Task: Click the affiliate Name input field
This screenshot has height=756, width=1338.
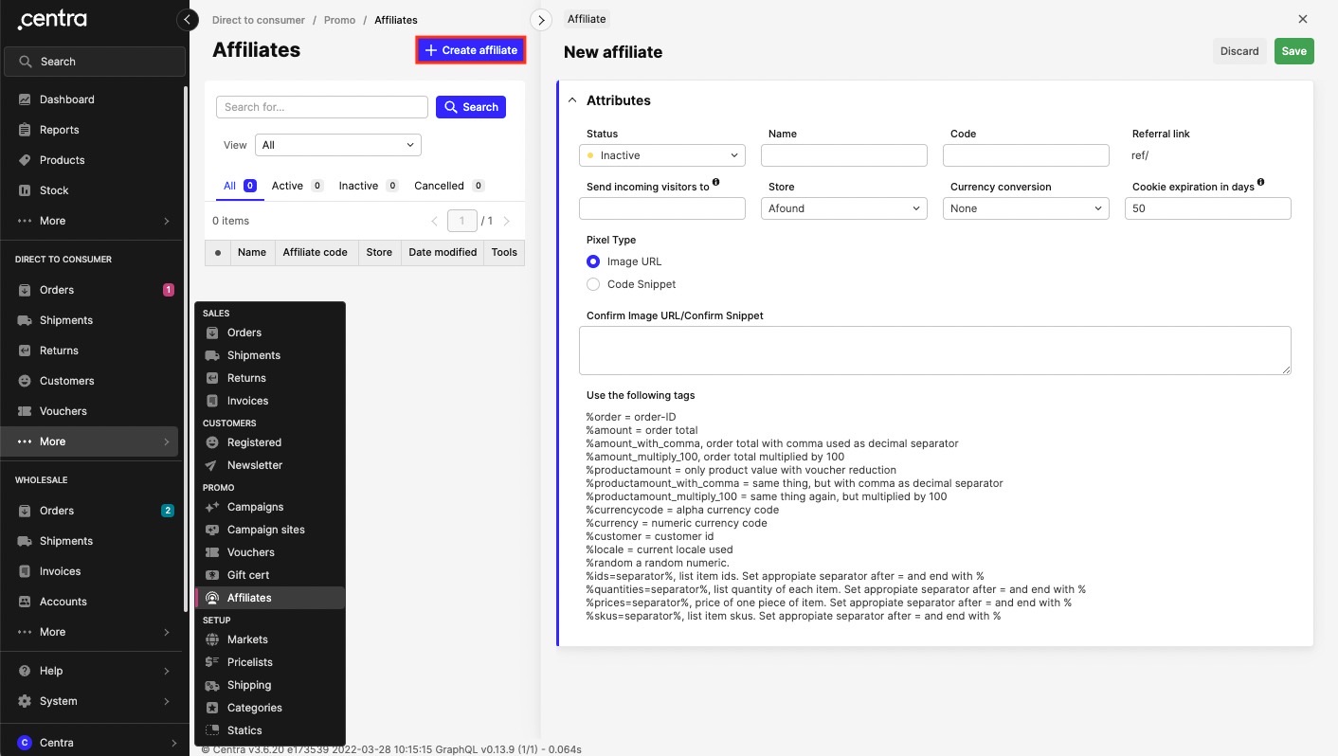Action: point(843,155)
